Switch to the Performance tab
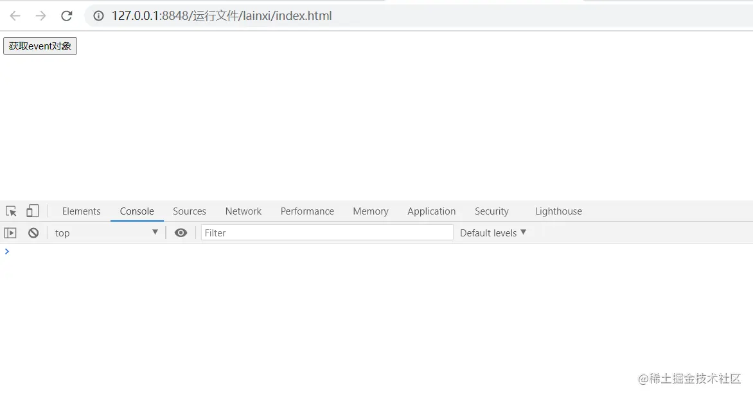The image size is (753, 397). (307, 211)
